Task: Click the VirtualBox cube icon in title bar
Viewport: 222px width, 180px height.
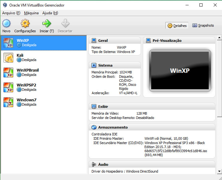Action: coord(5,5)
